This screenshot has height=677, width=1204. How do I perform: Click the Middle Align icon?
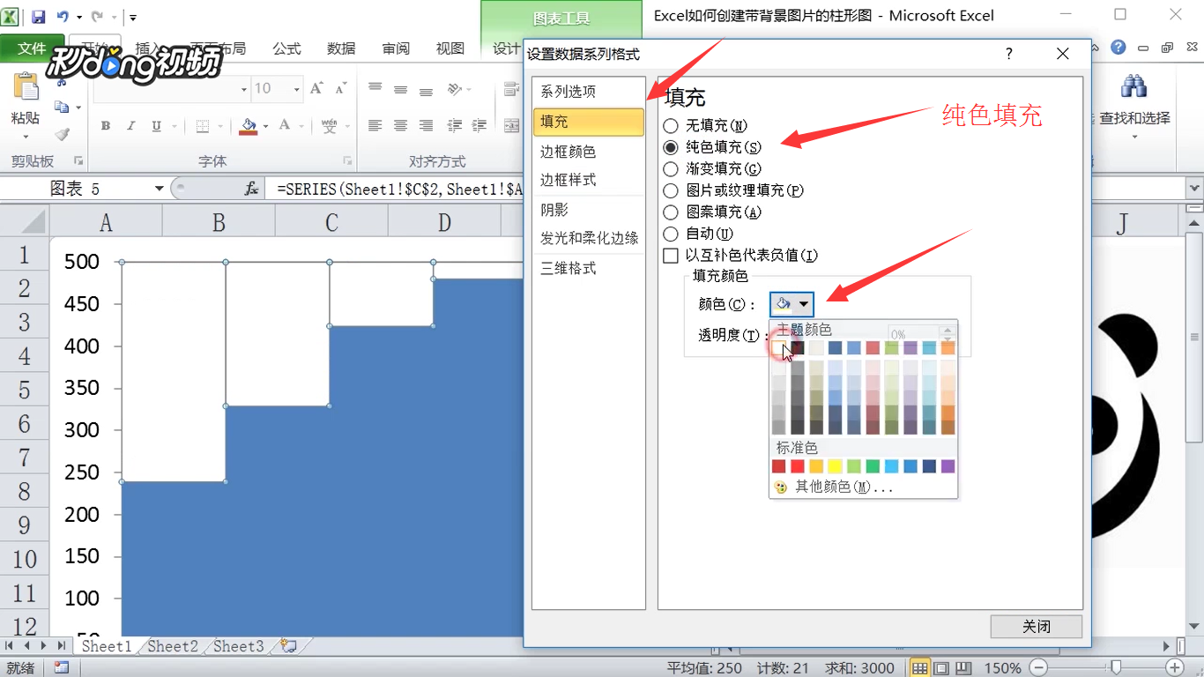[x=400, y=88]
